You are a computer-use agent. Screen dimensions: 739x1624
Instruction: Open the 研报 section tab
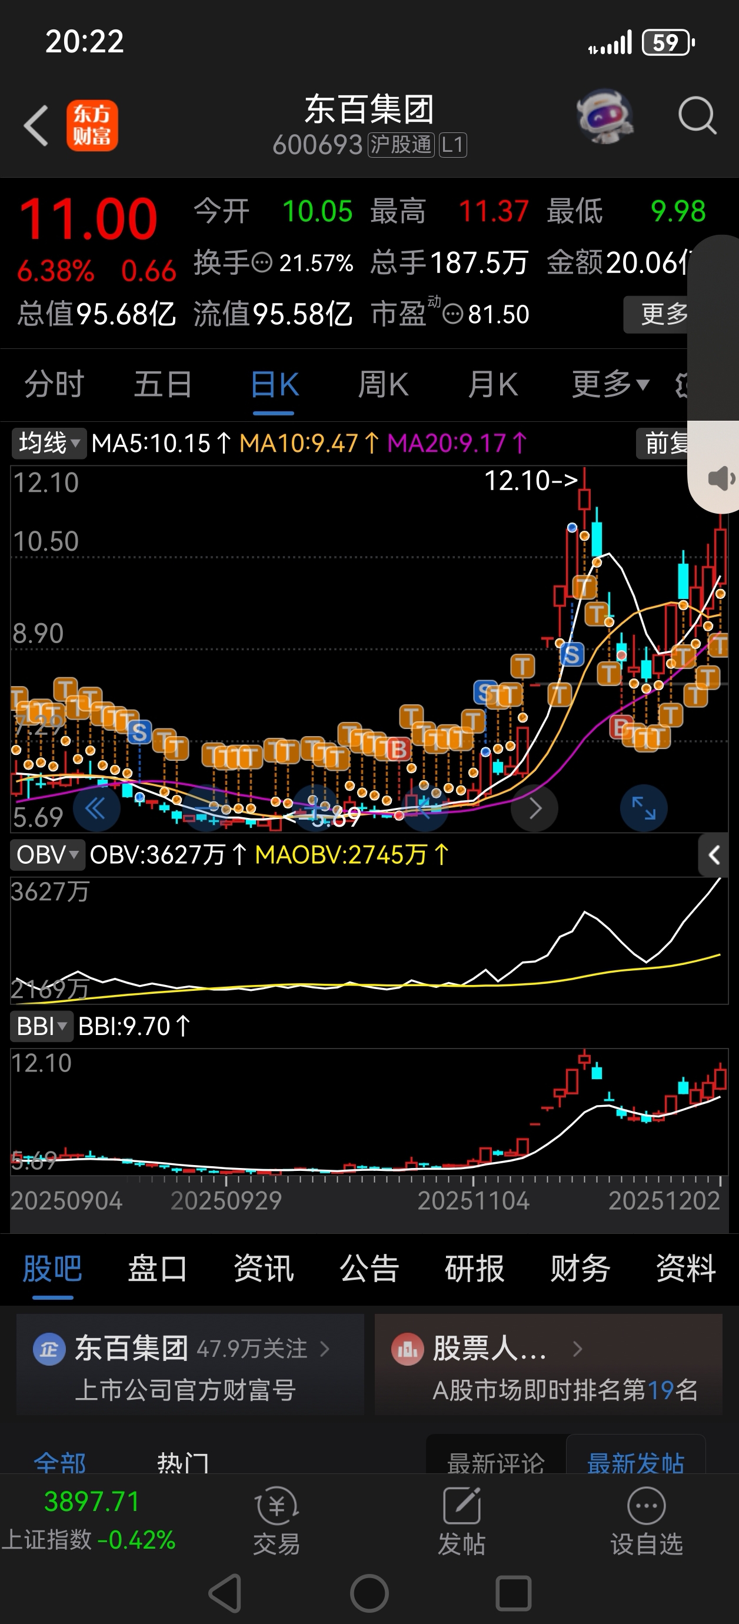pyautogui.click(x=475, y=1269)
